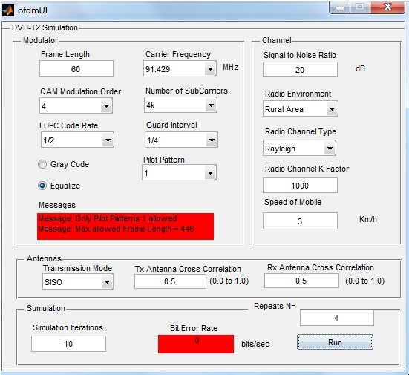Open the Guard Interval dropdown
The width and height of the screenshot is (409, 375).
point(181,140)
